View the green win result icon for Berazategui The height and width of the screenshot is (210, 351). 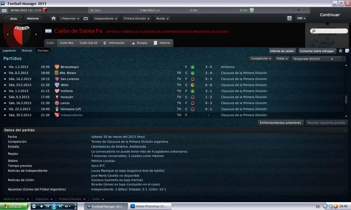(193, 67)
